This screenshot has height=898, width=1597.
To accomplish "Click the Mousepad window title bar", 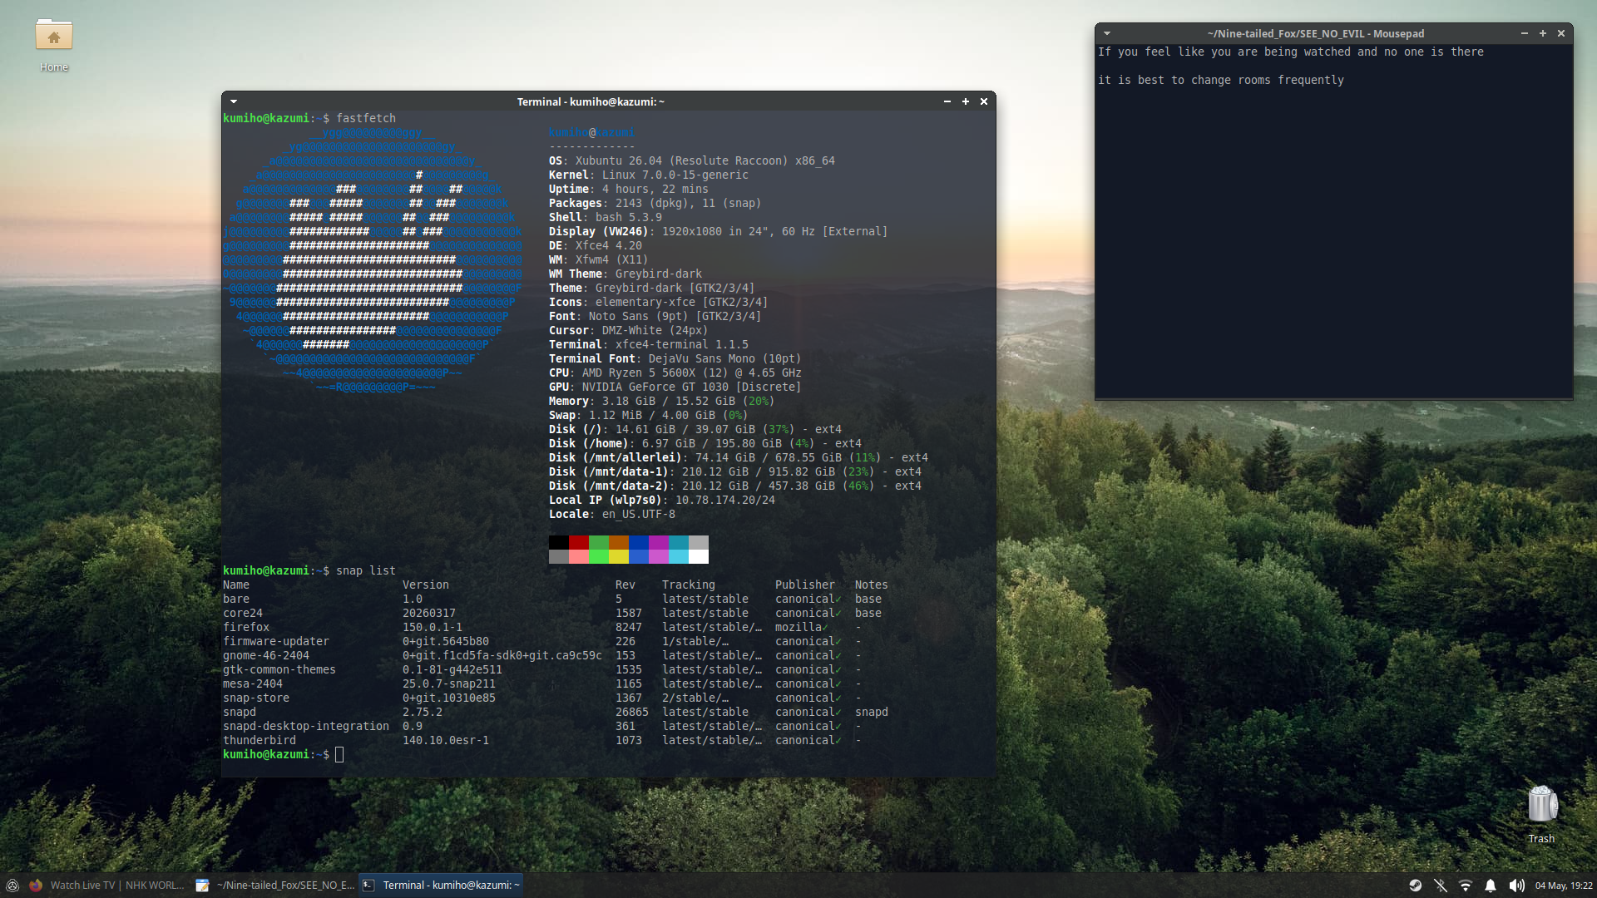I will point(1315,33).
